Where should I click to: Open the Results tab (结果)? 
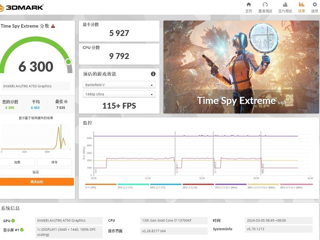[x=302, y=8]
